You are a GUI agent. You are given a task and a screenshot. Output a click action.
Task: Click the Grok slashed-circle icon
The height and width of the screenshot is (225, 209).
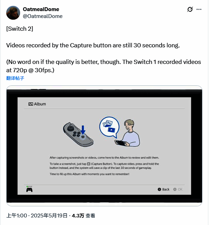tap(190, 9)
